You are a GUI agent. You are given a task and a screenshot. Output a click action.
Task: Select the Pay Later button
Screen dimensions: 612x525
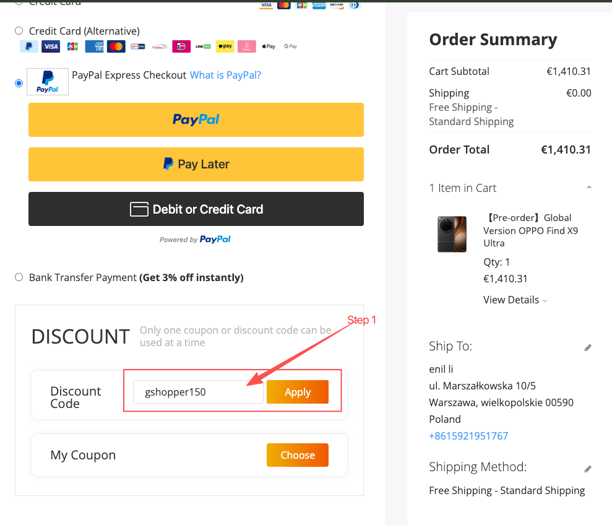(x=196, y=164)
